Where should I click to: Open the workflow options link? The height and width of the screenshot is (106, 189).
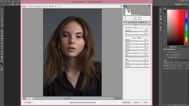point(83,102)
